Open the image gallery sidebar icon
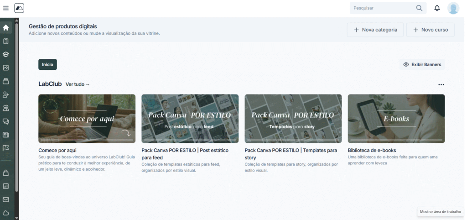 click(x=6, y=68)
